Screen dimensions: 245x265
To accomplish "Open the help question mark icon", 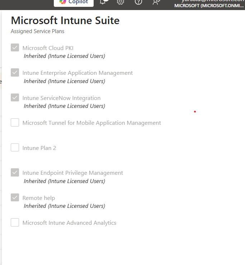I will 138,2.
